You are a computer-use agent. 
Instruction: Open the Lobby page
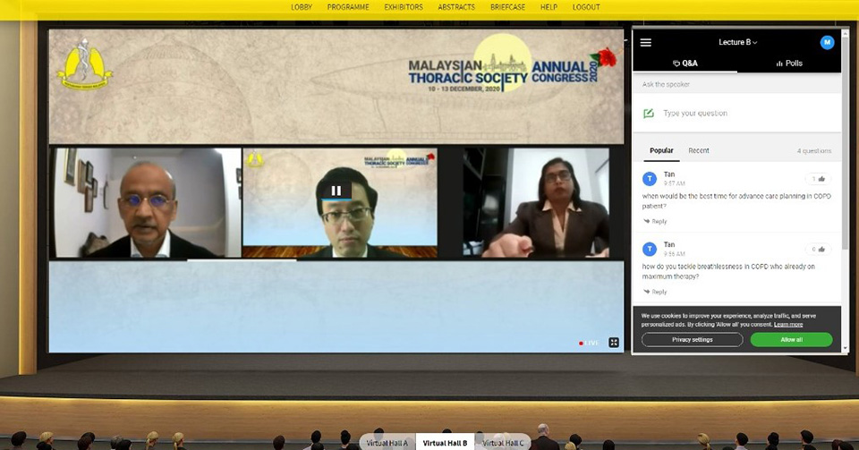coord(302,7)
